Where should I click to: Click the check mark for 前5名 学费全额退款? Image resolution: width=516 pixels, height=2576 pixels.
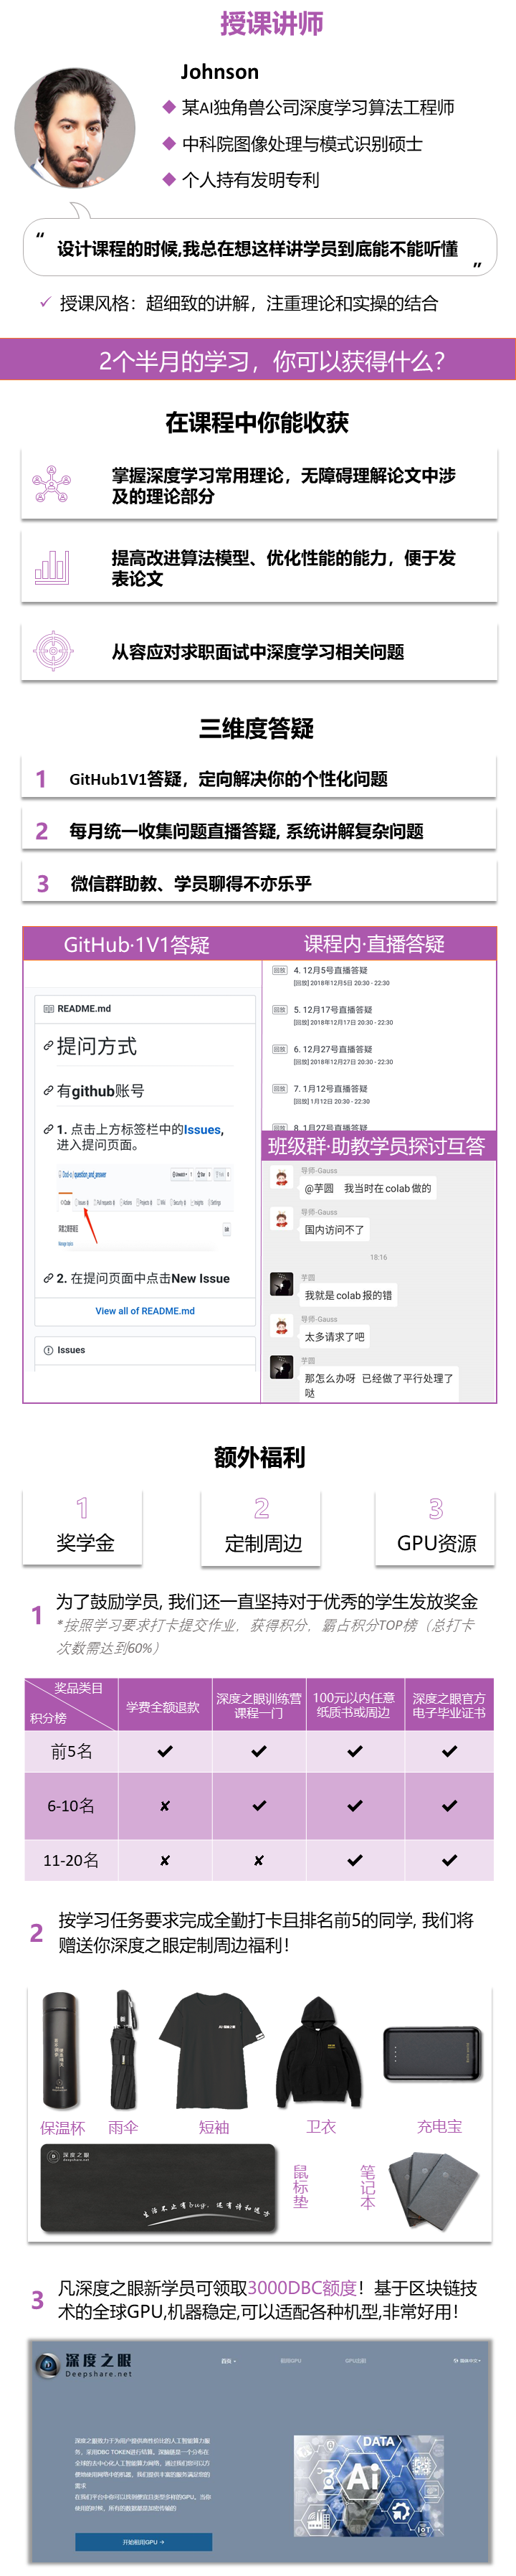pyautogui.click(x=164, y=1751)
